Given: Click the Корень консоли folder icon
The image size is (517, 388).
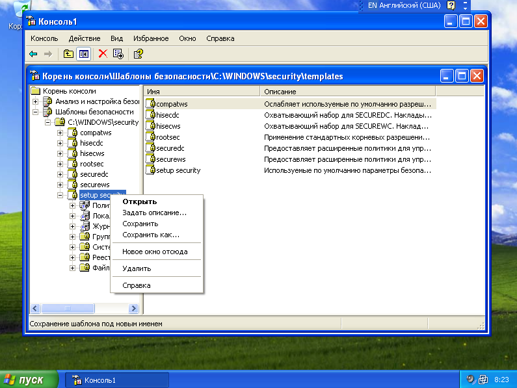Looking at the screenshot, I should pyautogui.click(x=35, y=90).
